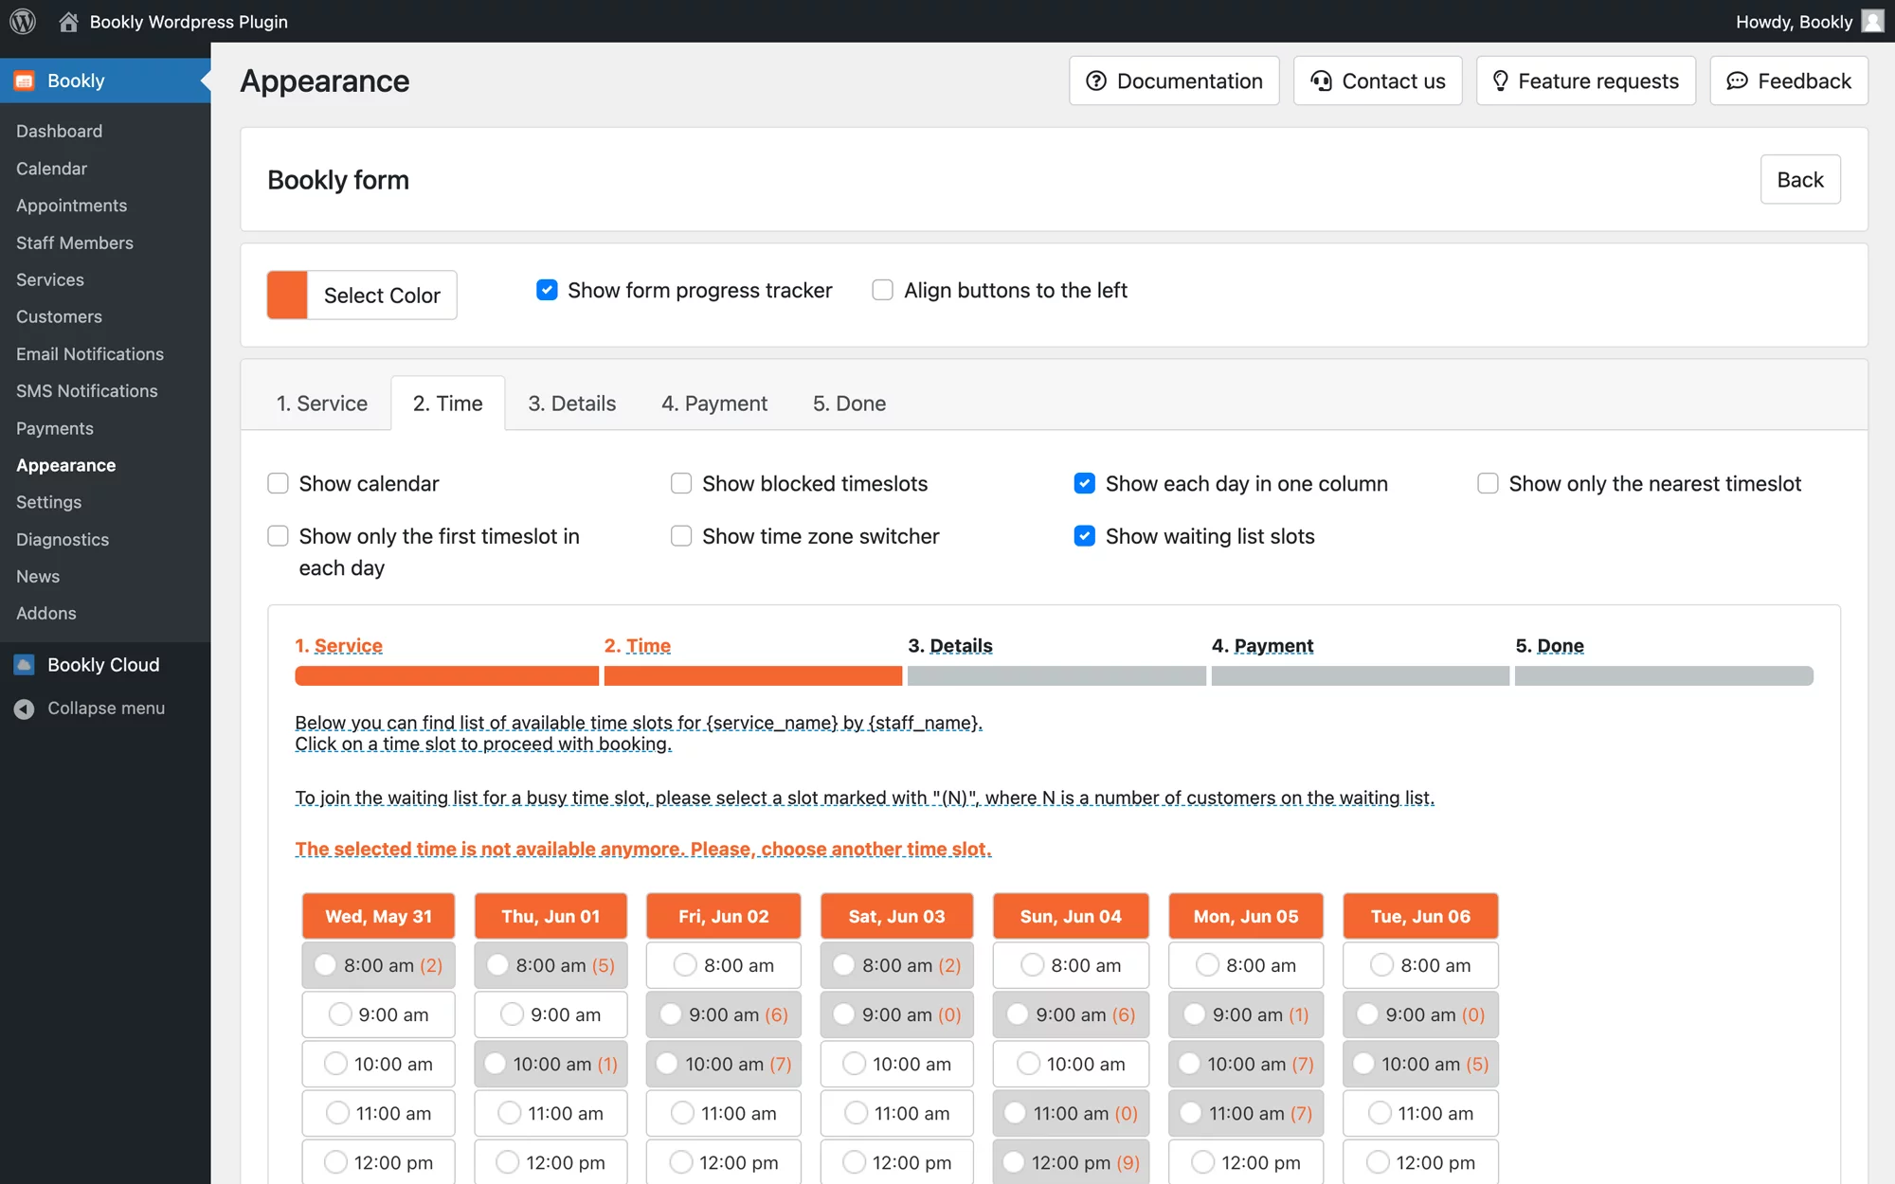Edit the 'selected time is not available' error text

point(643,849)
